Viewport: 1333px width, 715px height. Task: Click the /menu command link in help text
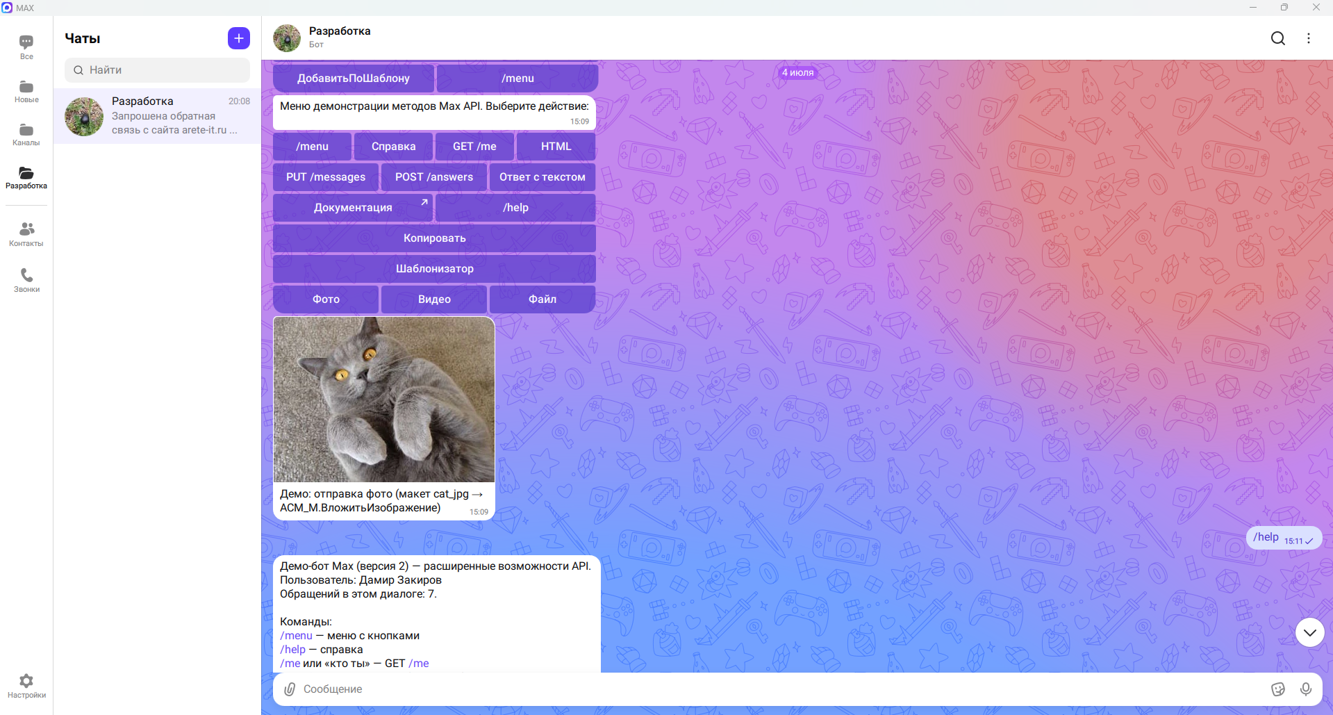297,636
